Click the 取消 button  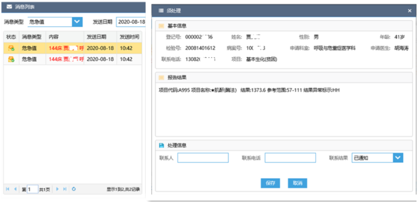(297, 183)
